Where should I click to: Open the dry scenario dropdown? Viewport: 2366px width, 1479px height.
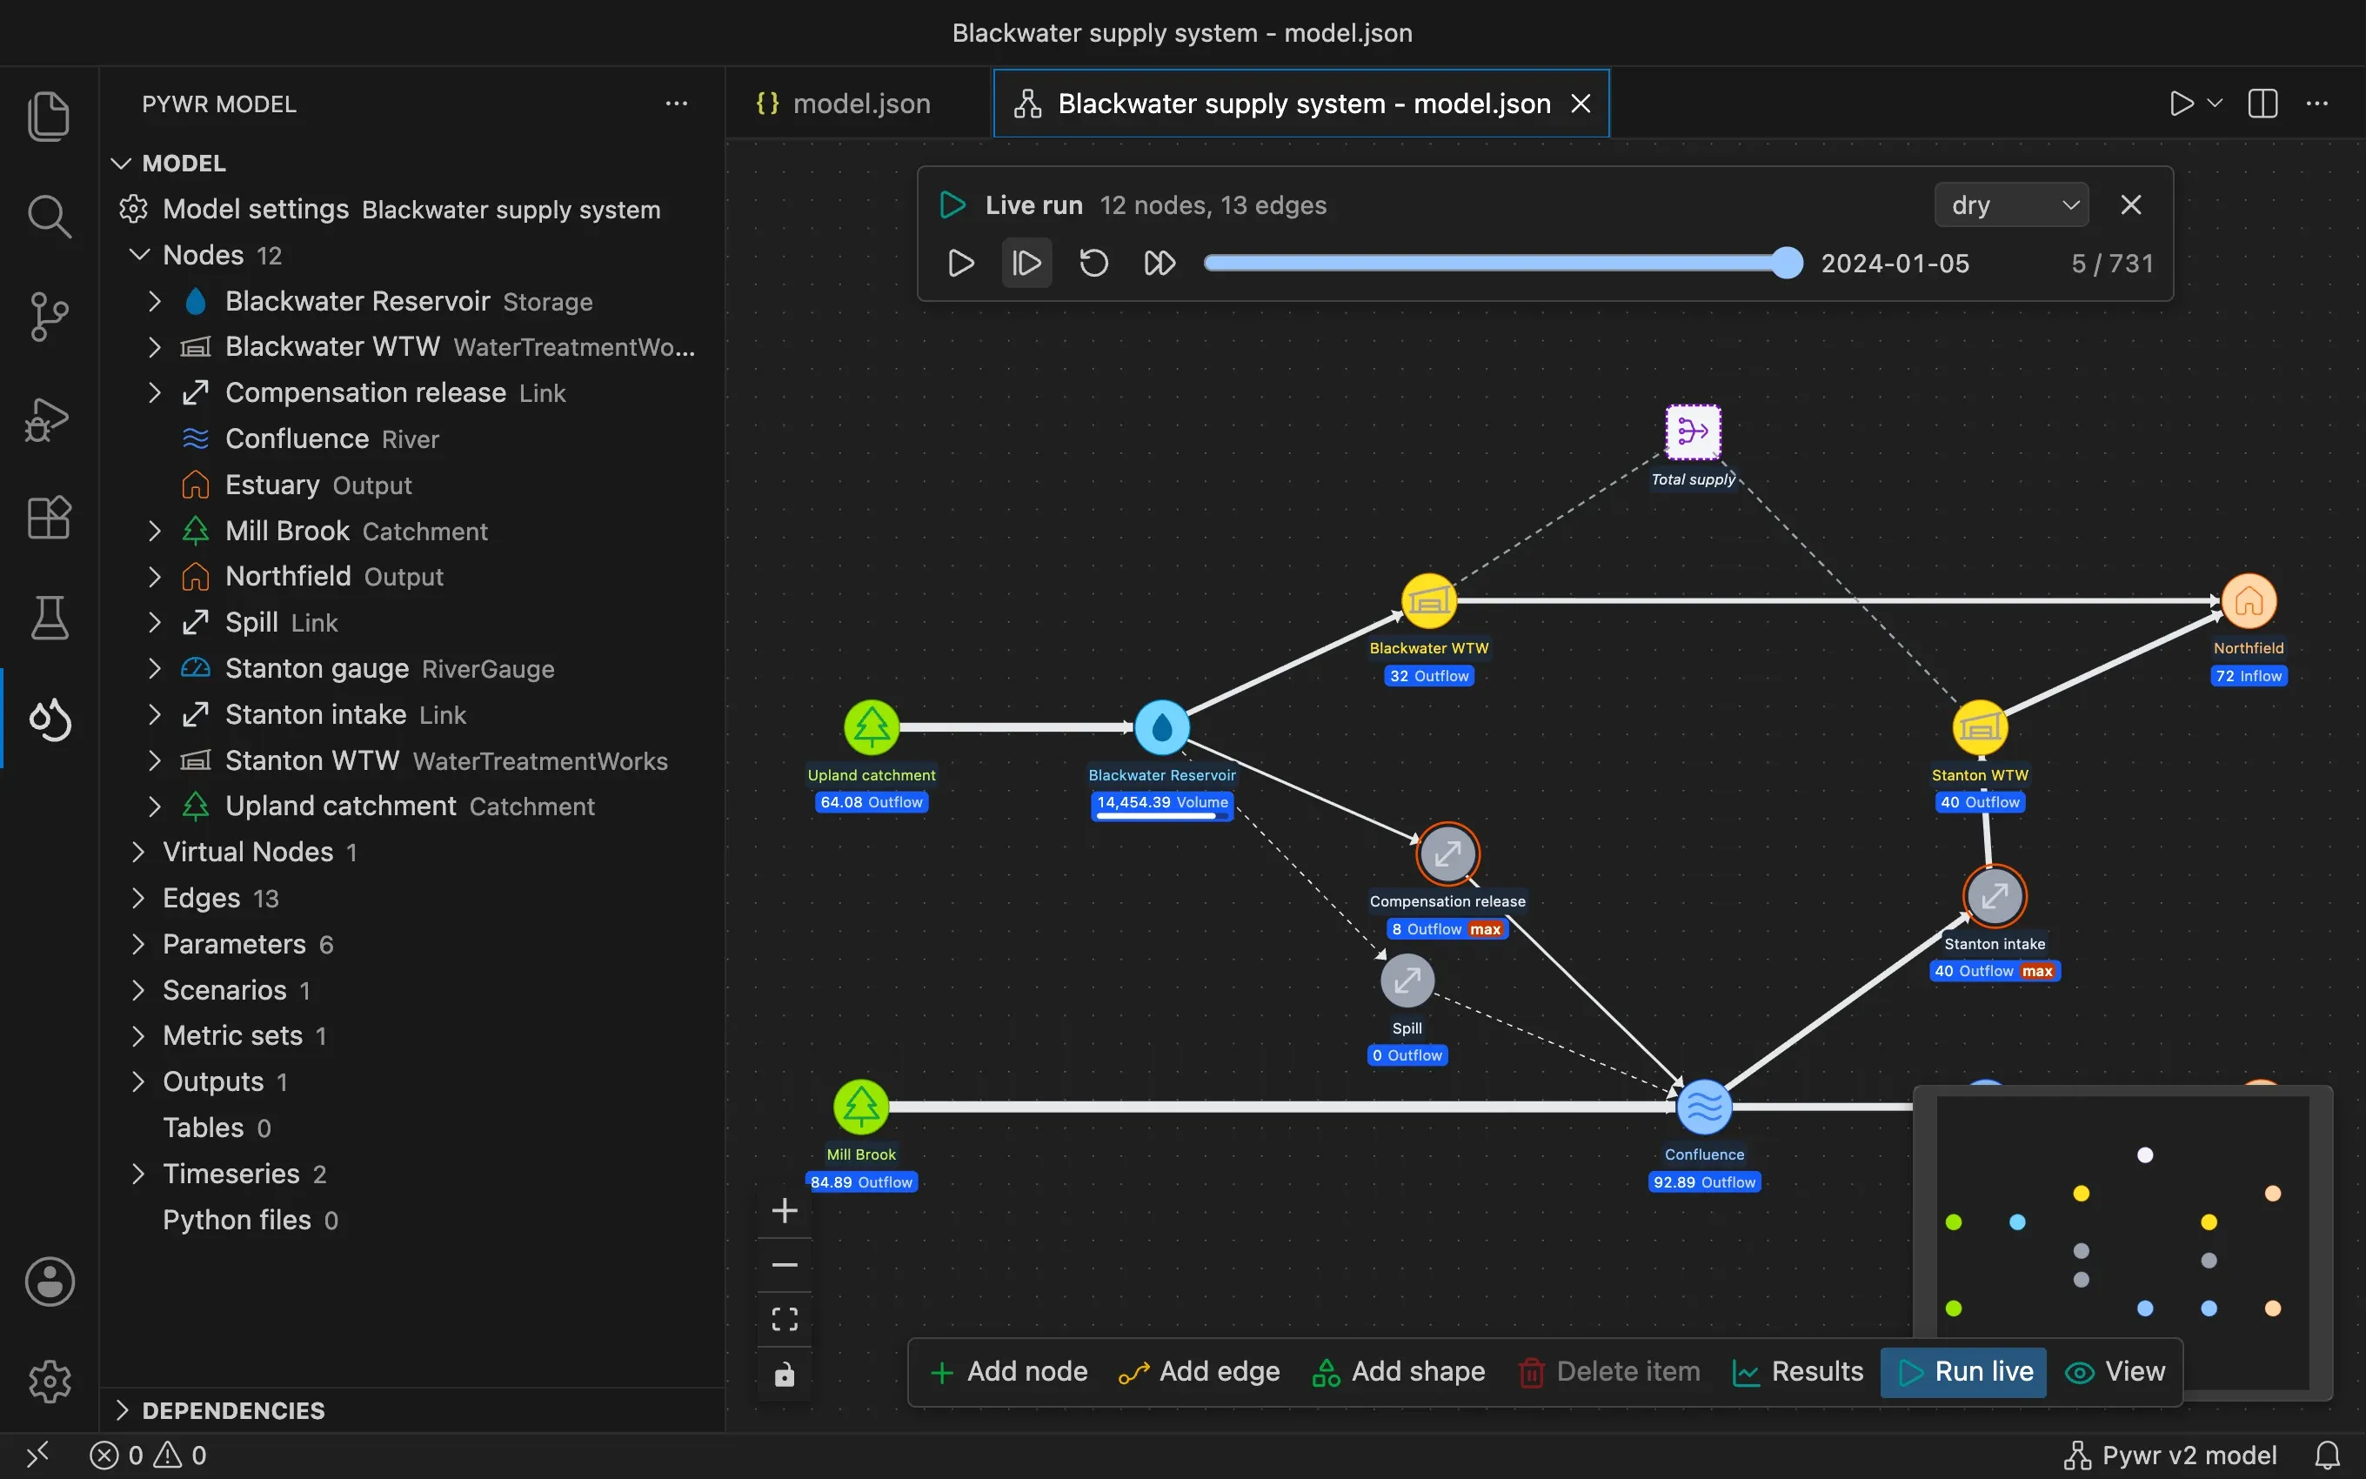tap(2011, 205)
